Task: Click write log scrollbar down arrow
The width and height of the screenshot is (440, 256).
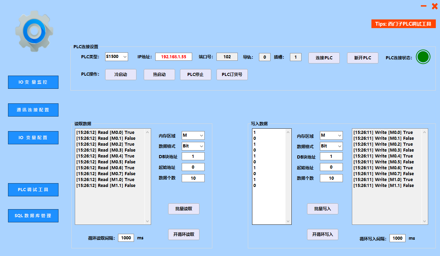Action: (x=425, y=221)
